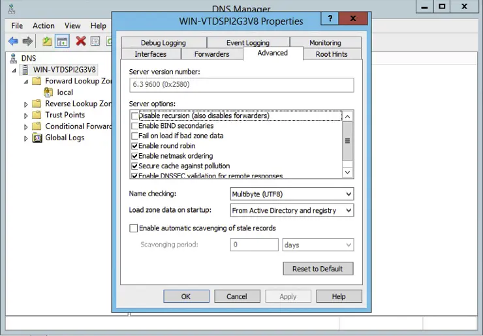Open Load zone data on startup dropdown
The width and height of the screenshot is (483, 336).
(292, 211)
